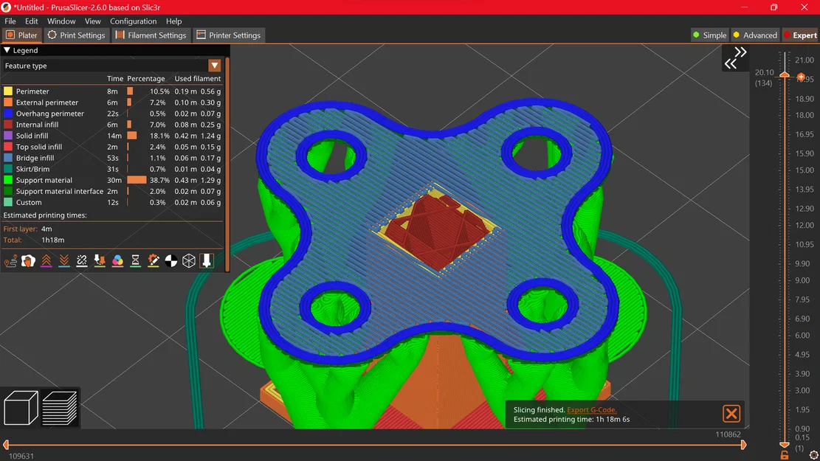This screenshot has height=461, width=820.
Task: Add color change plus marker on slider
Action: tap(801, 77)
